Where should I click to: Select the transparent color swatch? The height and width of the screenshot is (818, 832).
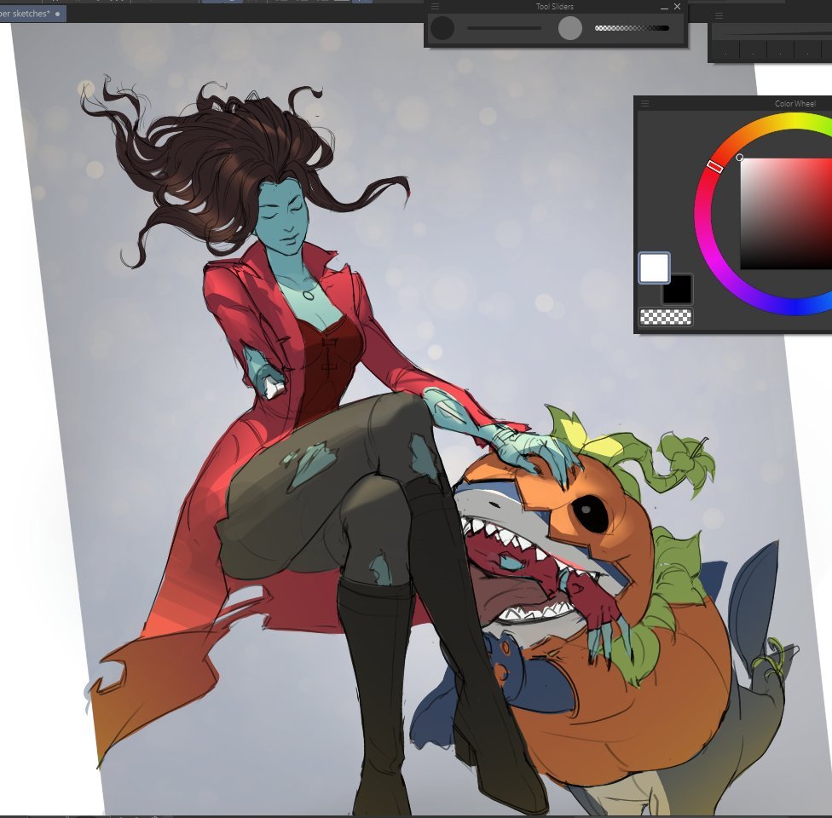click(x=666, y=317)
